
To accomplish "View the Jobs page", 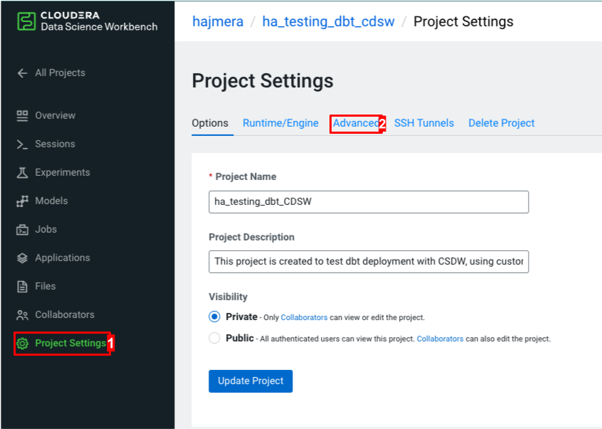I will [x=45, y=229].
